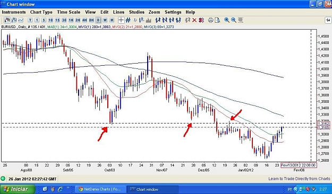This screenshot has height=194, width=332.
Task: Click the 1,3162 price label on axis
Action: [x=324, y=123]
